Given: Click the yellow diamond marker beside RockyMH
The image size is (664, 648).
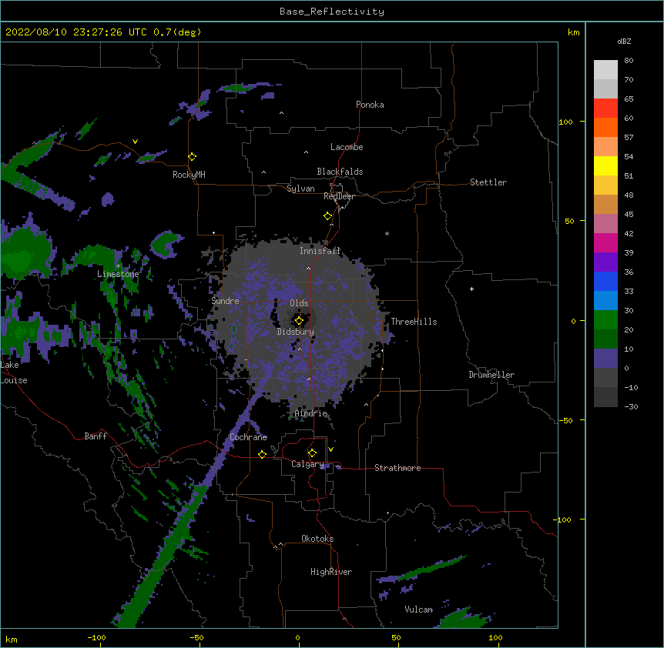Looking at the screenshot, I should pos(193,157).
